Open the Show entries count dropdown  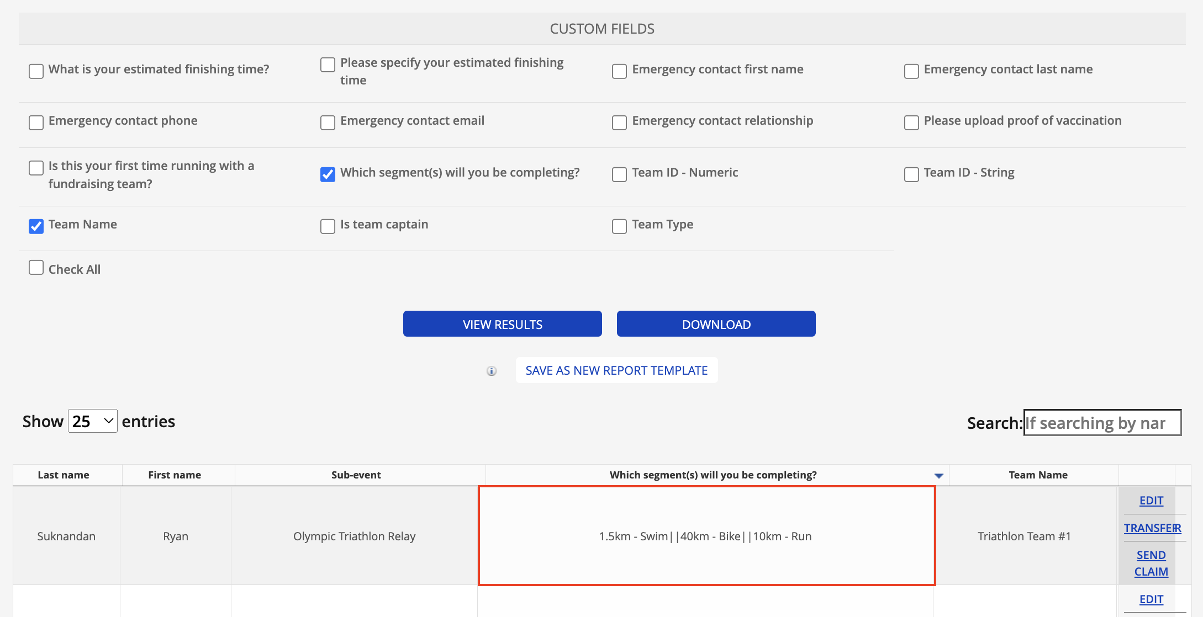[x=92, y=421]
